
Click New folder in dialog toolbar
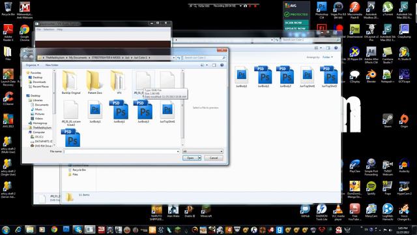[52, 65]
